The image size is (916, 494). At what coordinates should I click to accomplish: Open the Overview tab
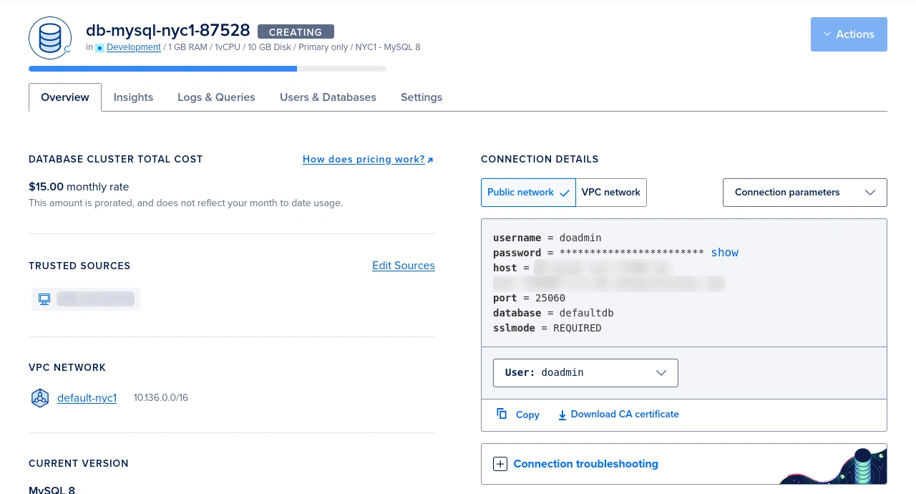click(65, 97)
